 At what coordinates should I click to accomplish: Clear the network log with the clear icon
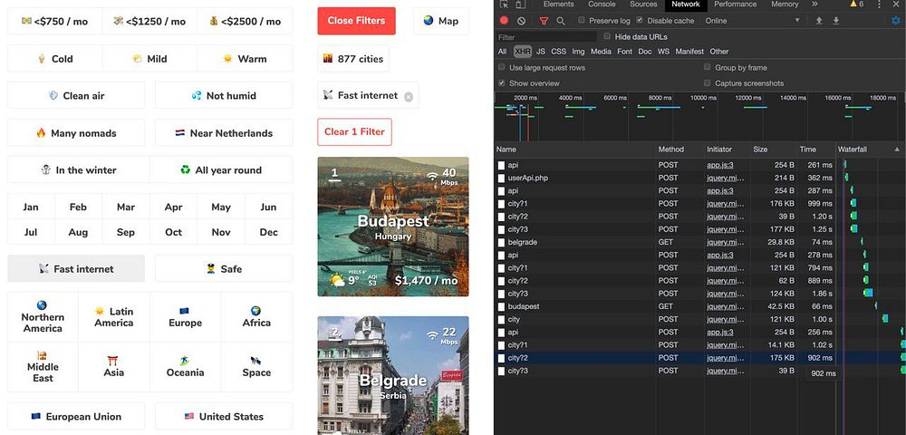[x=521, y=21]
